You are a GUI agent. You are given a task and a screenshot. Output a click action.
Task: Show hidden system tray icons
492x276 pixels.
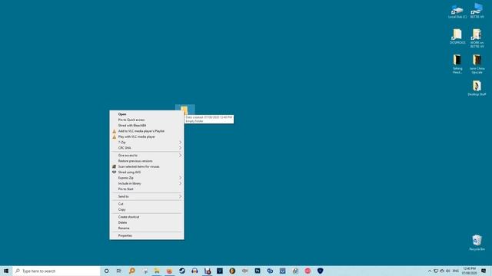(430, 271)
